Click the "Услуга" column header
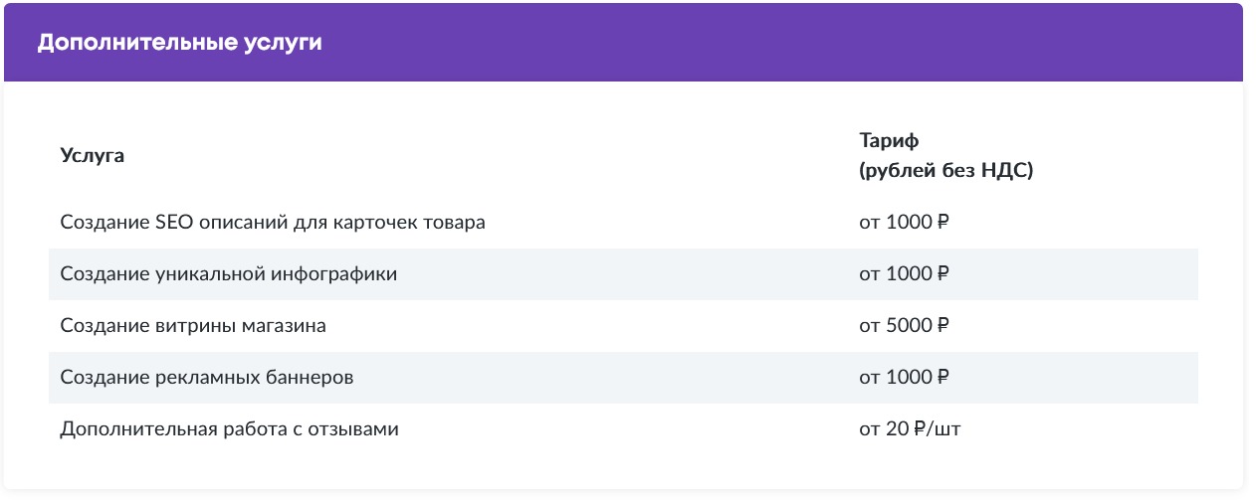Viewport: 1256px width, 500px height. (93, 155)
